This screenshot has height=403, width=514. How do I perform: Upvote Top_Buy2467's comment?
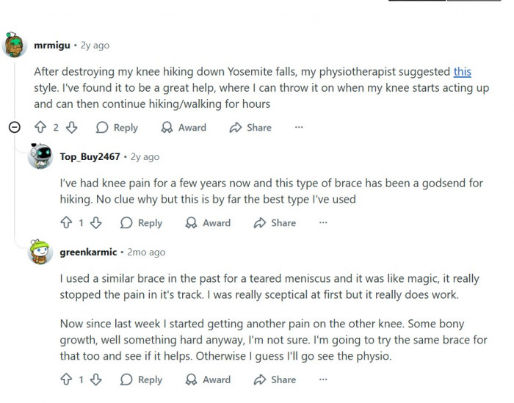66,223
